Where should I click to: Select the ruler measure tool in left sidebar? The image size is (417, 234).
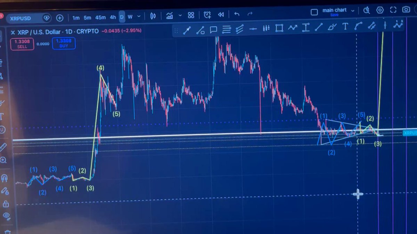(3, 147)
